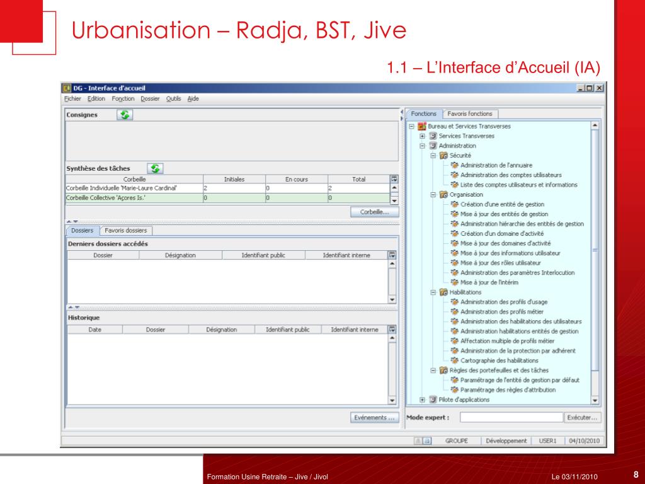The height and width of the screenshot is (484, 645).
Task: Click up arrow of functions tree scrollbar
Action: [595, 125]
